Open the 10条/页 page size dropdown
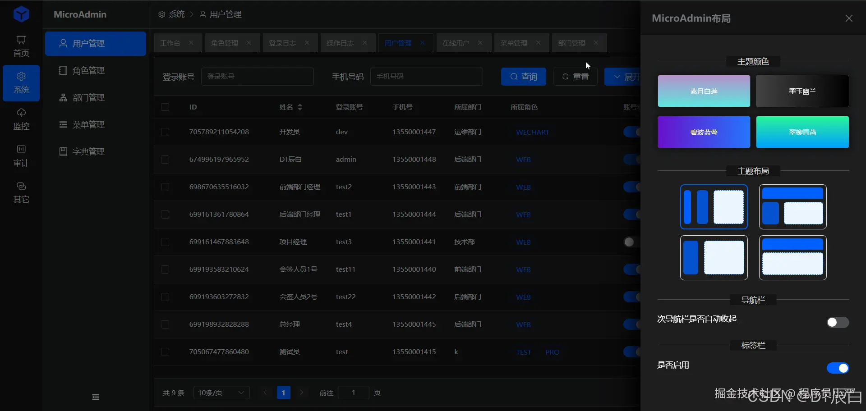866x411 pixels. point(221,393)
